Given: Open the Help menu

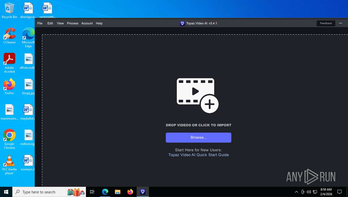Looking at the screenshot, I should [x=99, y=23].
